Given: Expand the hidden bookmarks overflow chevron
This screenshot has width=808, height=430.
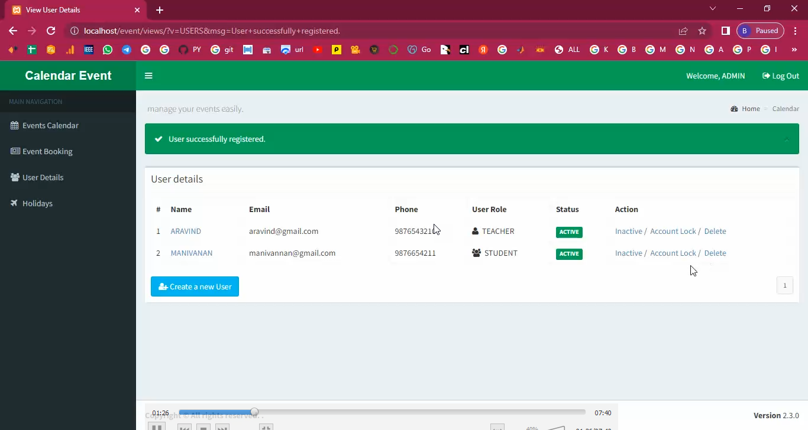Looking at the screenshot, I should point(794,50).
